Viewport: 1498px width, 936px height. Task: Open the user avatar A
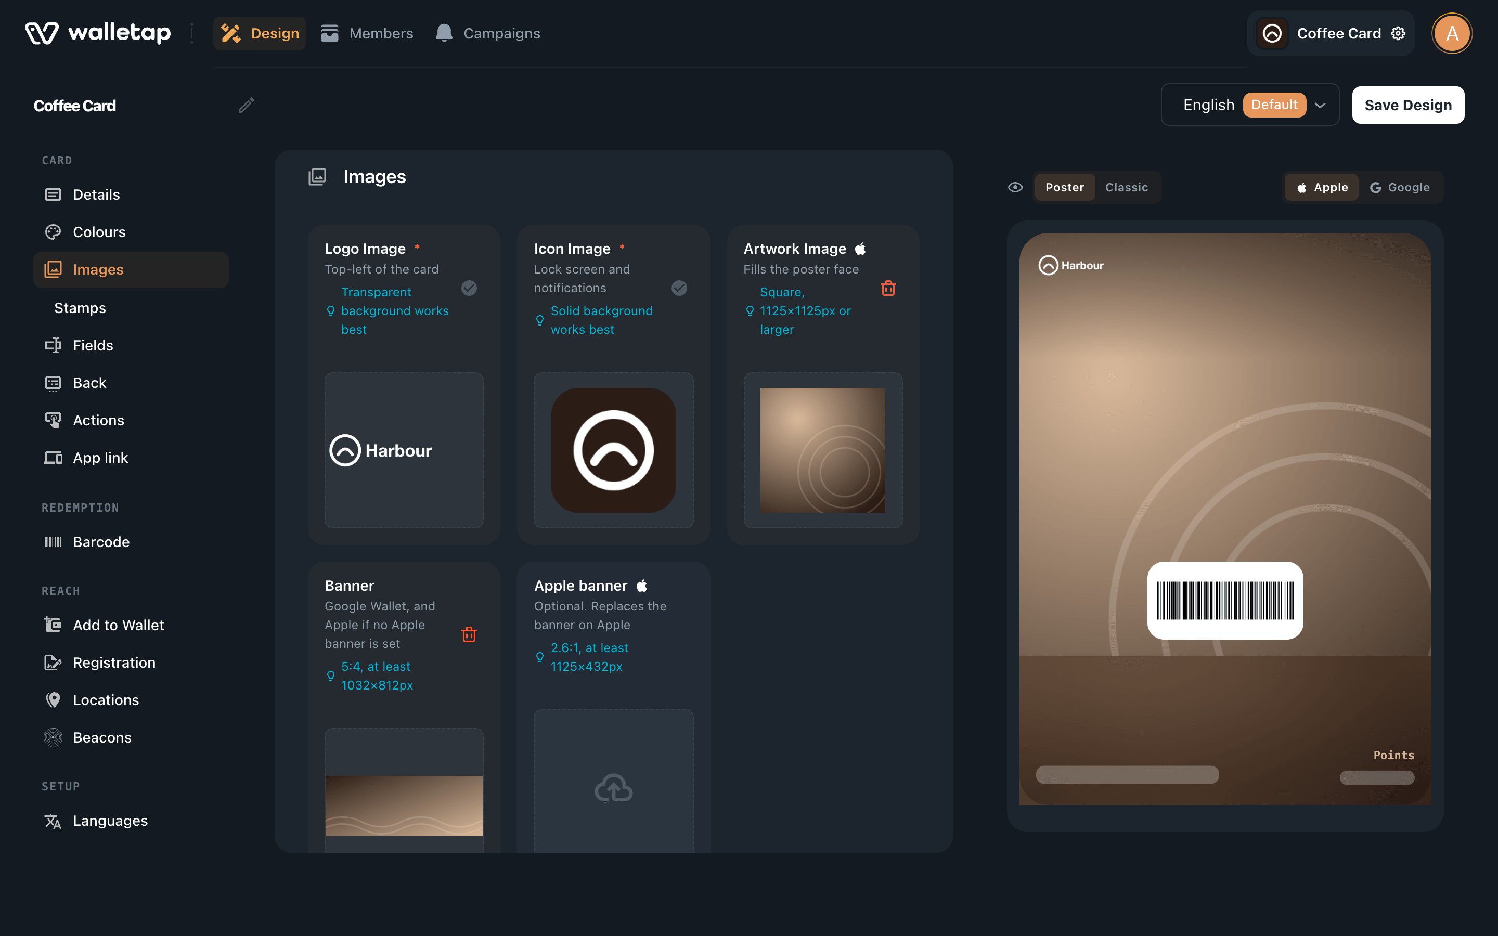point(1452,33)
